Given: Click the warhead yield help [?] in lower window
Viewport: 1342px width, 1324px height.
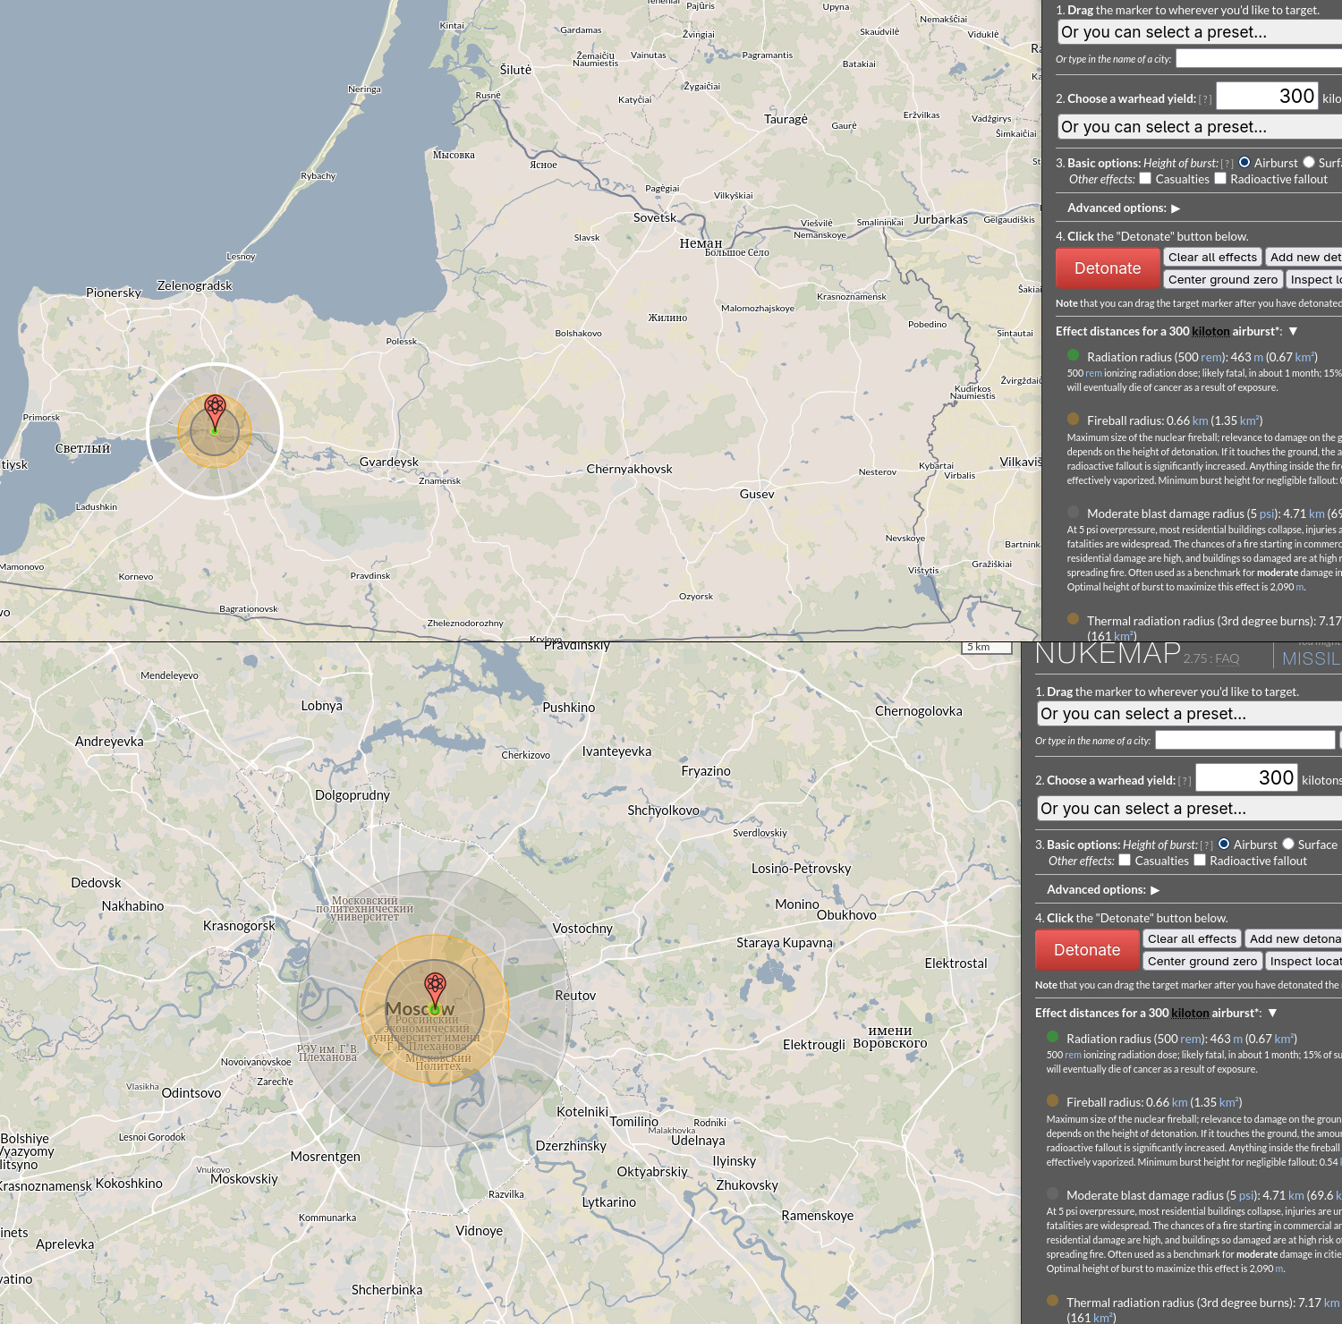Looking at the screenshot, I should click(x=1185, y=781).
